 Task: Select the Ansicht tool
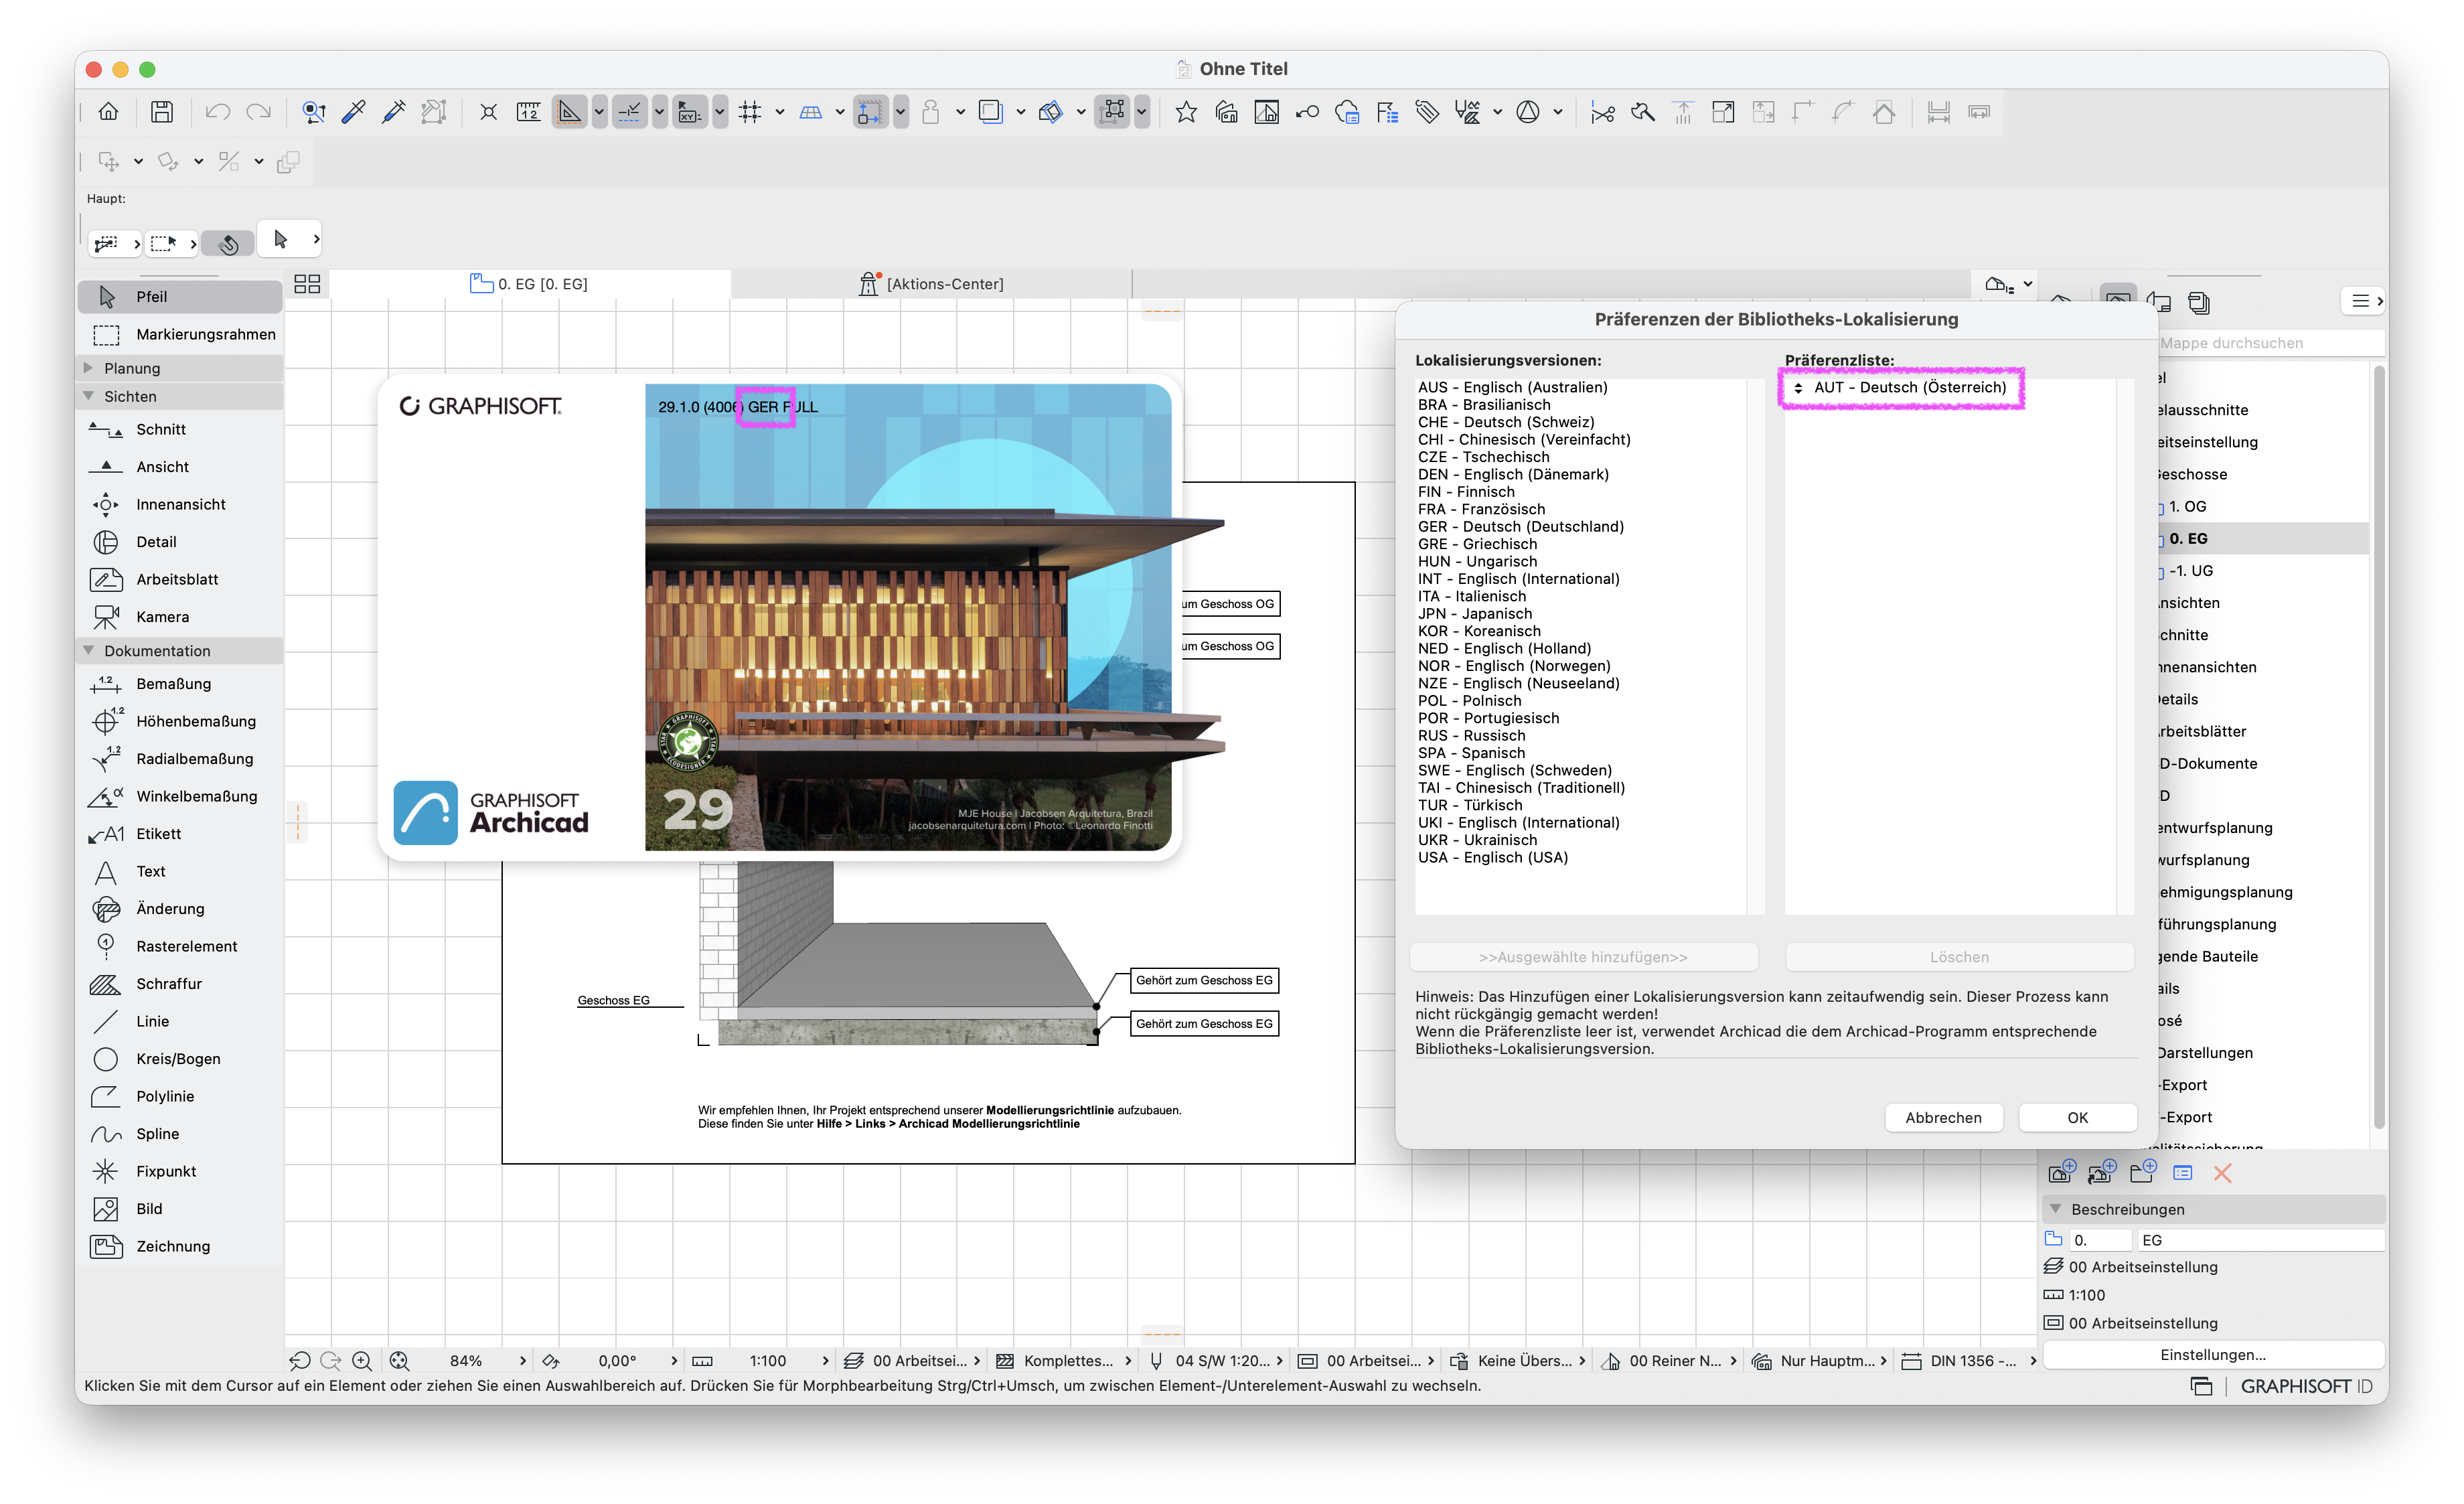pyautogui.click(x=180, y=467)
